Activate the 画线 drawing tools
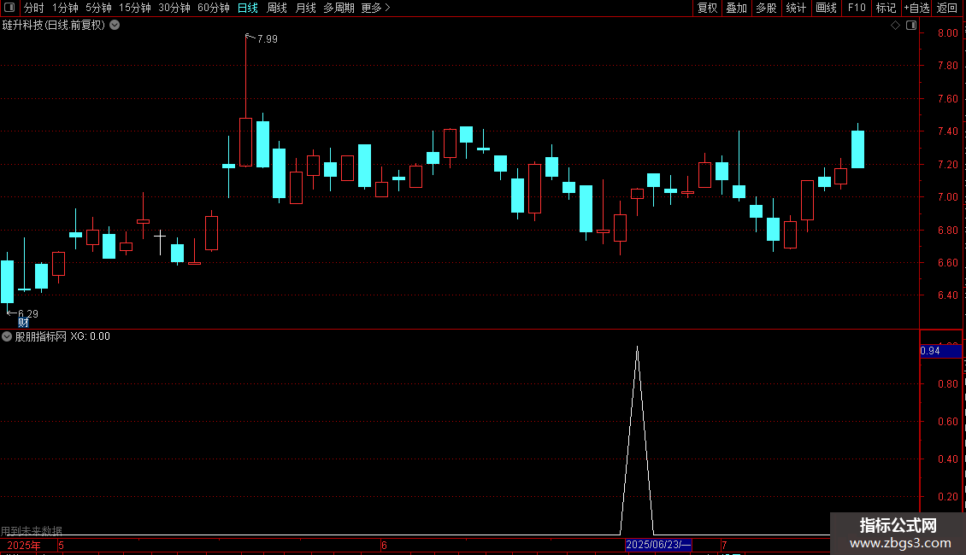 point(826,8)
